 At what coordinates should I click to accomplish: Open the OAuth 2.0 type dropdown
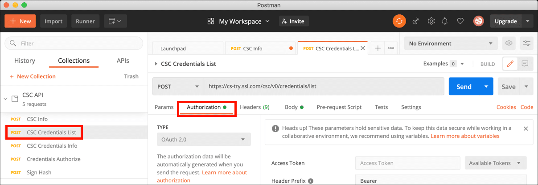204,140
